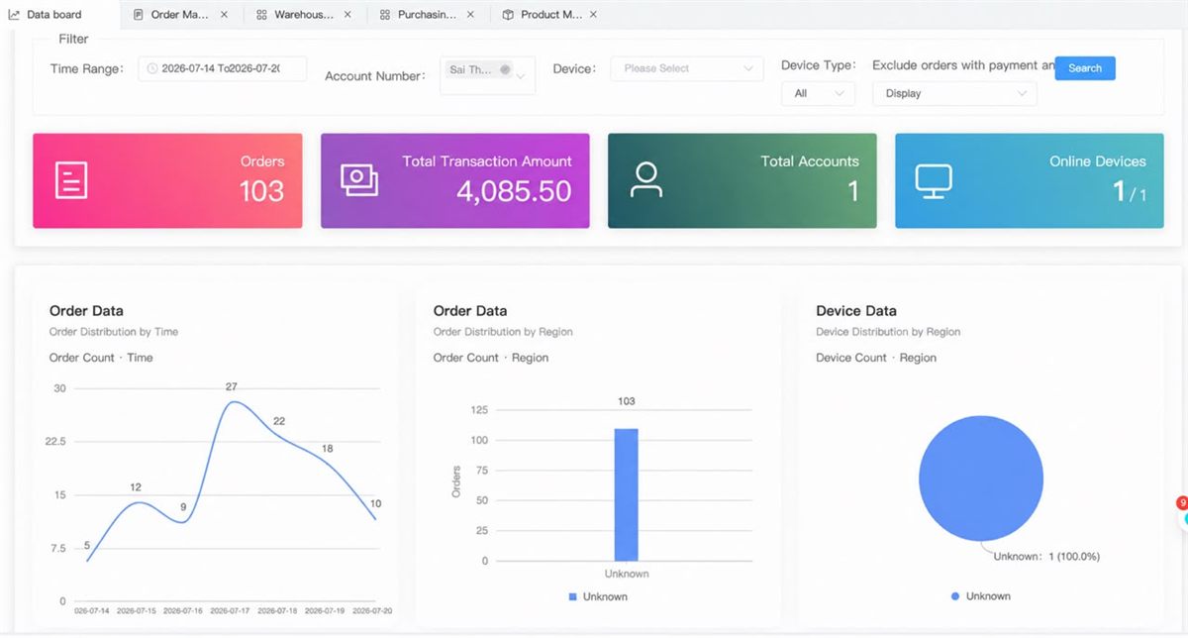
Task: Click the 27 peak data label
Action: coord(231,386)
